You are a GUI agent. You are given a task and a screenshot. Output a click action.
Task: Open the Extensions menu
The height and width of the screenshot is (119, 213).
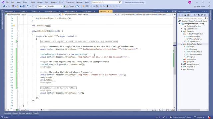(70, 2)
